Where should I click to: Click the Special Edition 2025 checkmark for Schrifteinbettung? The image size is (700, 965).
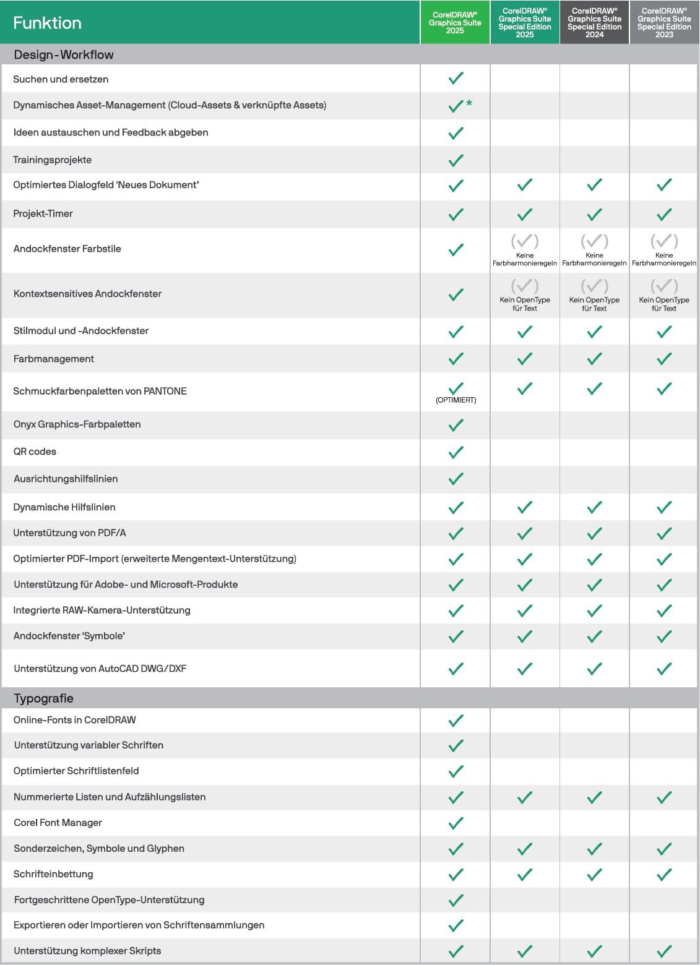click(x=525, y=875)
